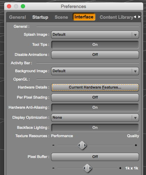Expand the Background Image dropdown arrow
The width and height of the screenshot is (146, 175).
135,71
